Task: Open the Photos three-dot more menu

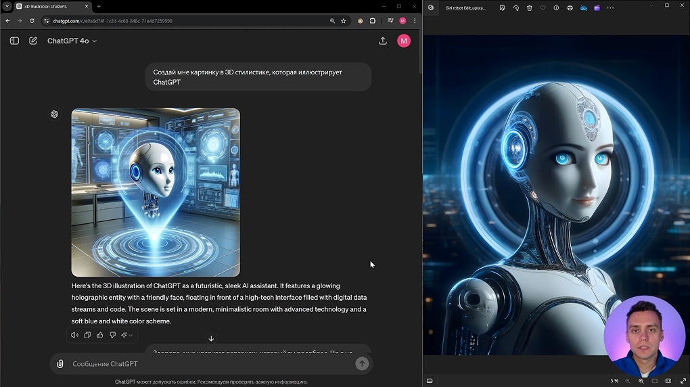Action: (x=610, y=8)
